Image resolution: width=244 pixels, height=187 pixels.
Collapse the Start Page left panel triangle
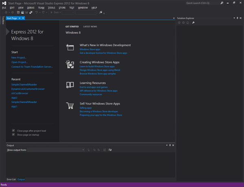[8, 32]
